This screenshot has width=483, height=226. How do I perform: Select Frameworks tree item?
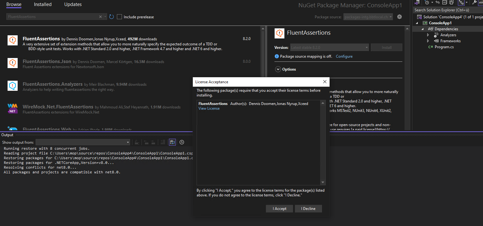click(x=451, y=41)
